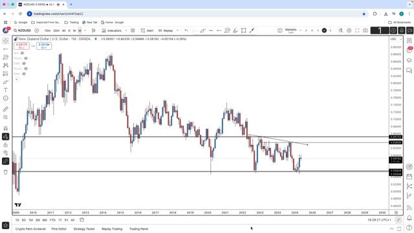Click the delete drawings trash icon
This screenshot has width=414, height=233.
pyautogui.click(x=6, y=172)
